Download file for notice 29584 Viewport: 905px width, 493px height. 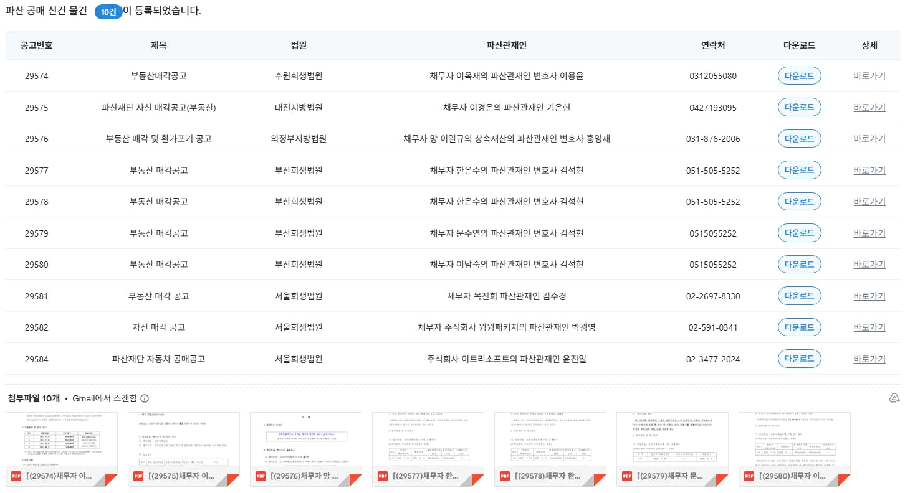(799, 359)
